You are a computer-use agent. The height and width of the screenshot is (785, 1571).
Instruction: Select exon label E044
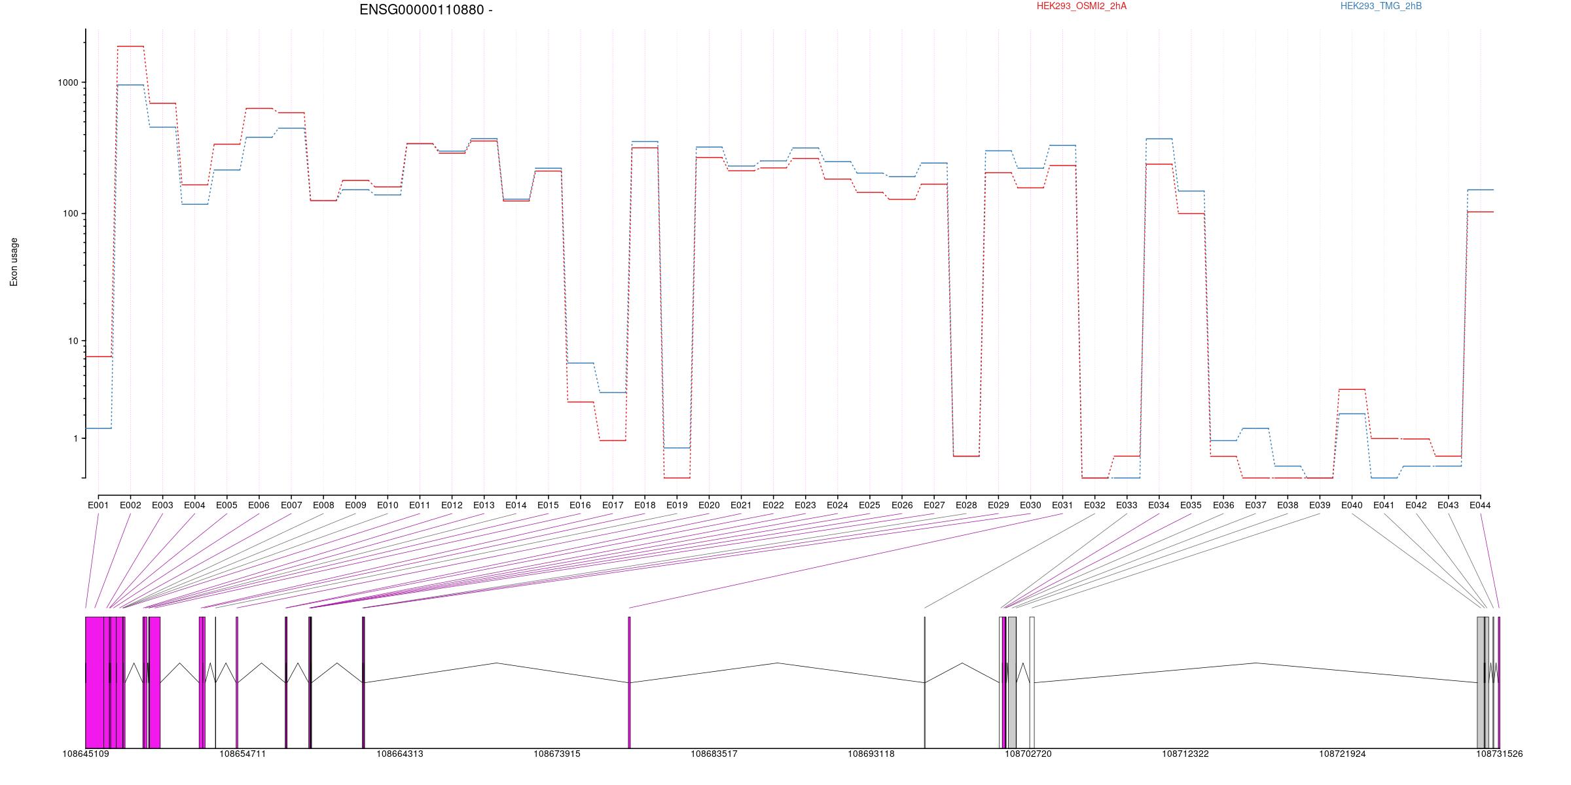1480,505
